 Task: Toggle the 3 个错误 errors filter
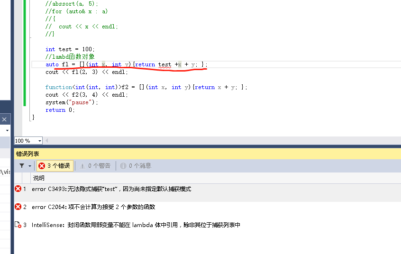pos(55,166)
